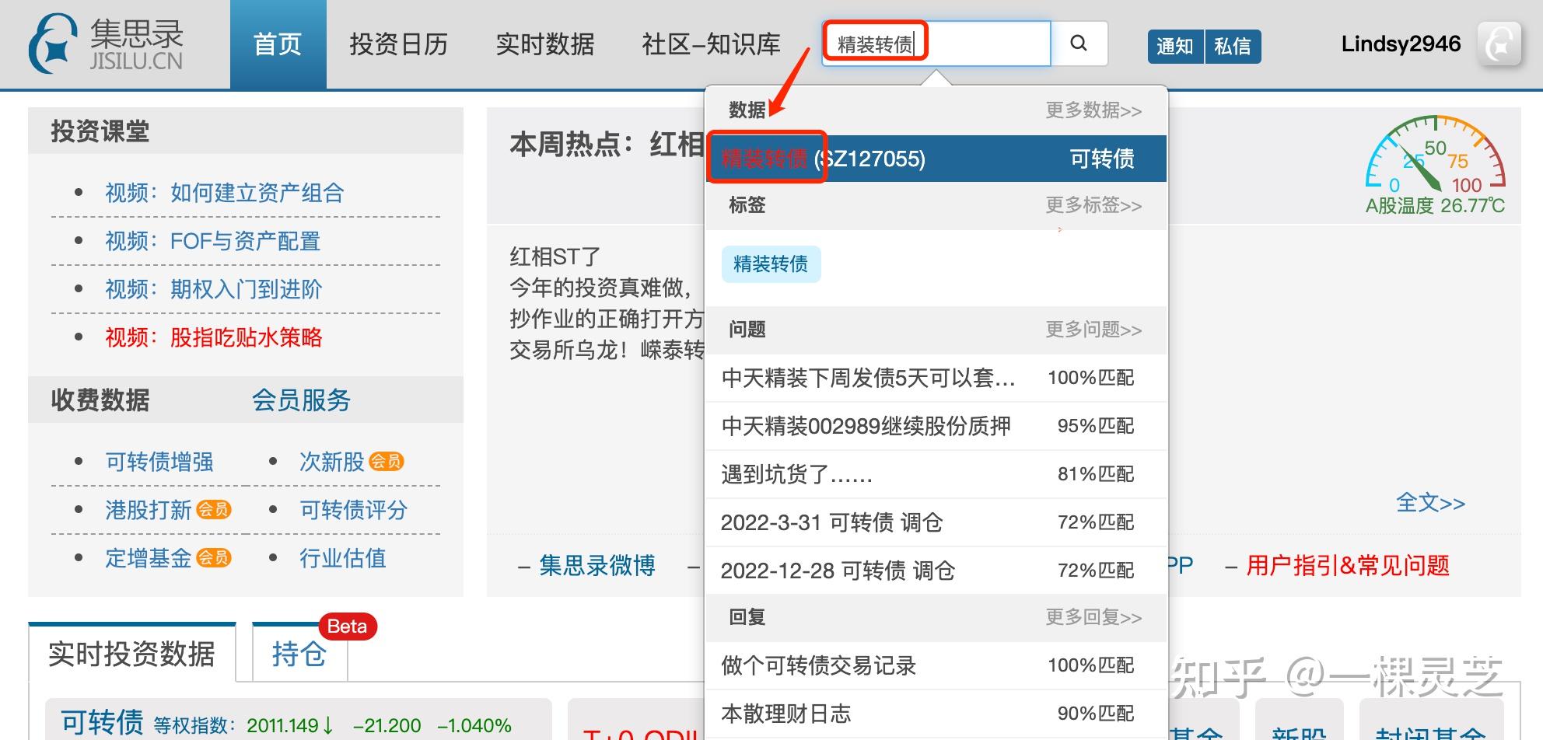
Task: Open 社区-知识库 navigation item
Action: (x=711, y=44)
